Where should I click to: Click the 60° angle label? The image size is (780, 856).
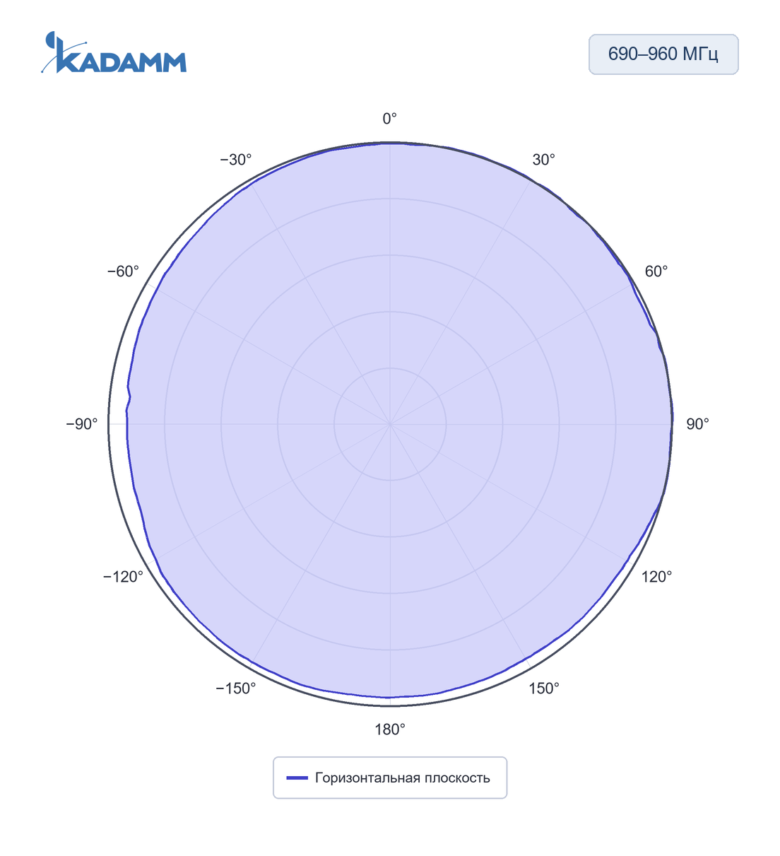pyautogui.click(x=656, y=271)
